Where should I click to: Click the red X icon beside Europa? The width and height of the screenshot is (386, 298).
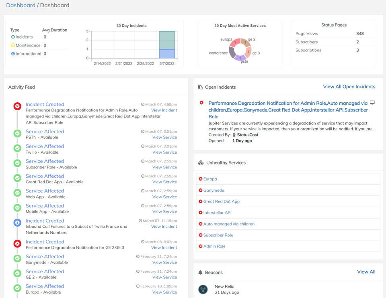pos(201,179)
